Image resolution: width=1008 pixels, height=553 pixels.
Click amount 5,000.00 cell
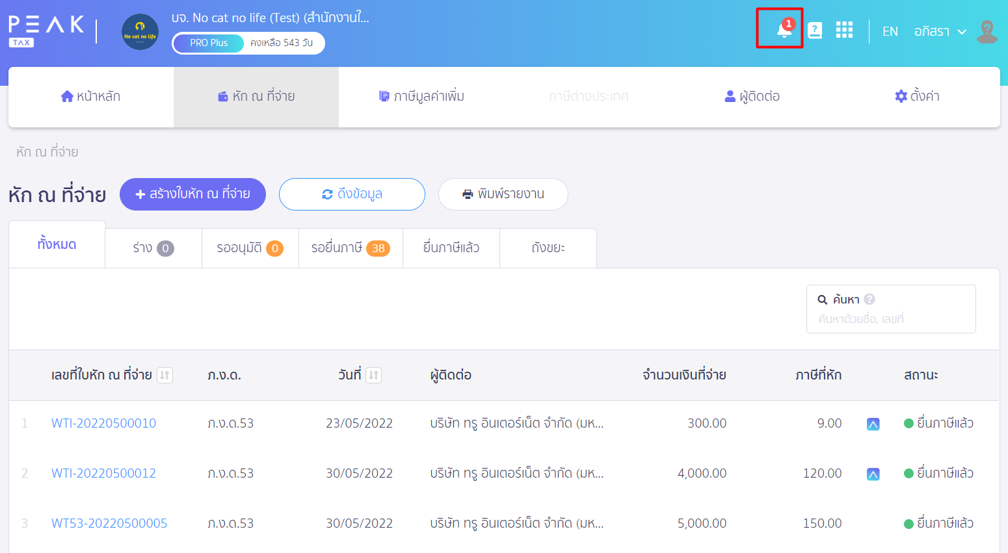[702, 523]
